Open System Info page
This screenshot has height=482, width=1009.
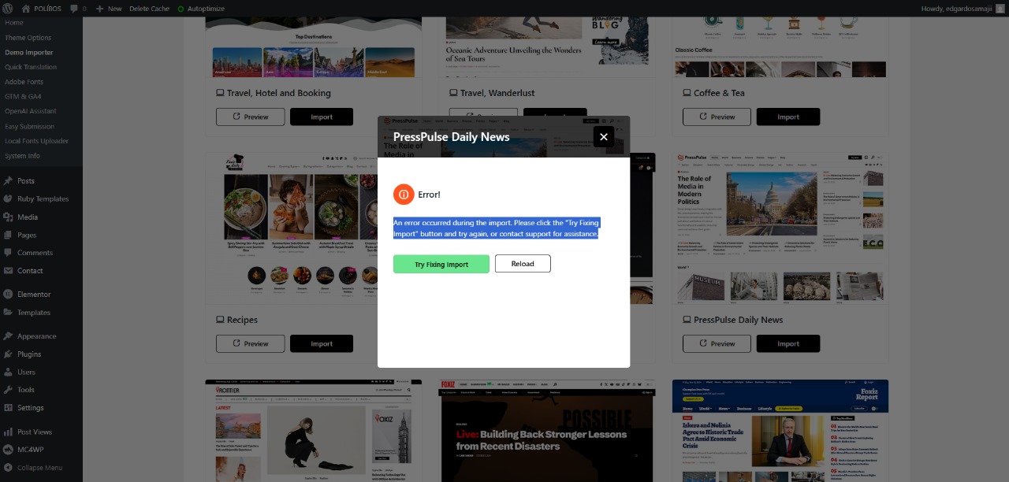pyautogui.click(x=22, y=156)
